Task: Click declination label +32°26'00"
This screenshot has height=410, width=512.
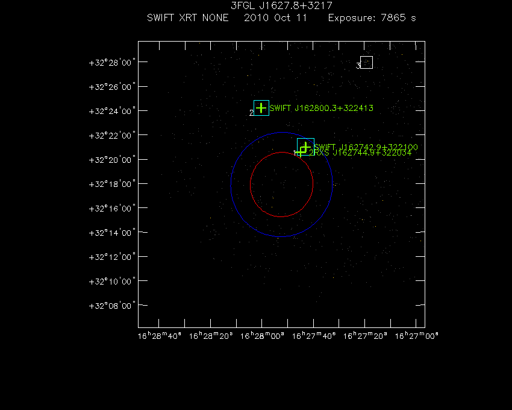Action: (112, 87)
